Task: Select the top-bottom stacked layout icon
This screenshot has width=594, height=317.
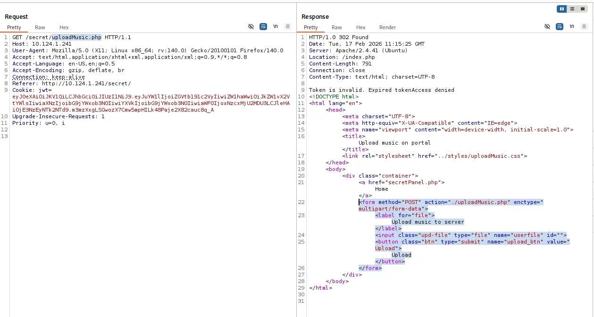Action: click(x=572, y=9)
